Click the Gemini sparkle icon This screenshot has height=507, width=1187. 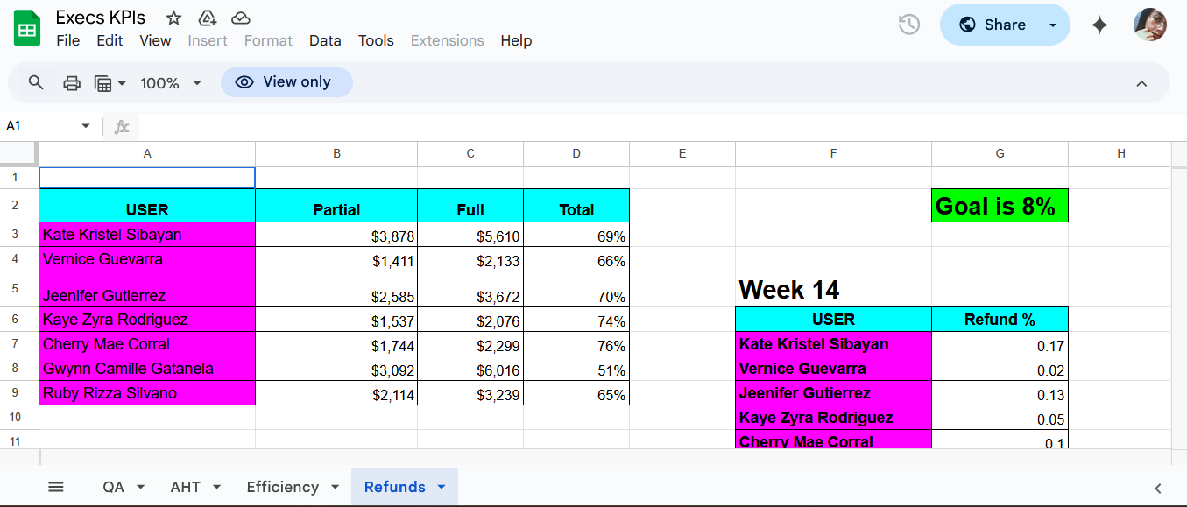1099,25
